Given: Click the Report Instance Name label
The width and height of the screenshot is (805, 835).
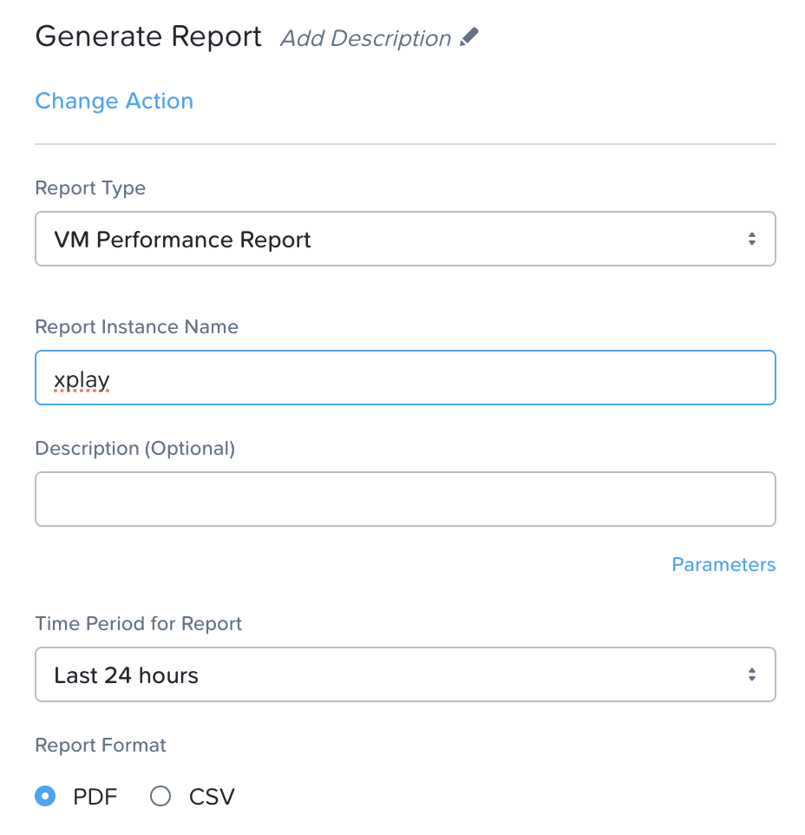Looking at the screenshot, I should (x=136, y=327).
